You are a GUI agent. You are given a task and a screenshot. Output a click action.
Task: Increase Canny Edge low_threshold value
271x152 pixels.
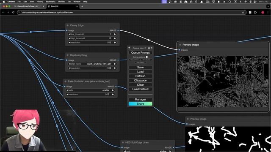pyautogui.click(x=115, y=34)
